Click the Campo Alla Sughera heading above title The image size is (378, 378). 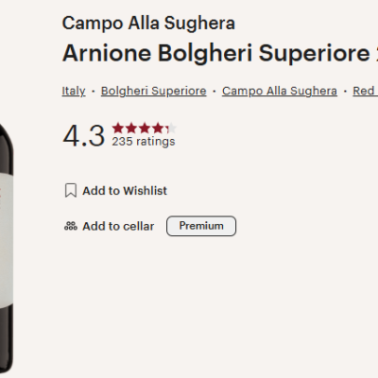[x=148, y=24]
